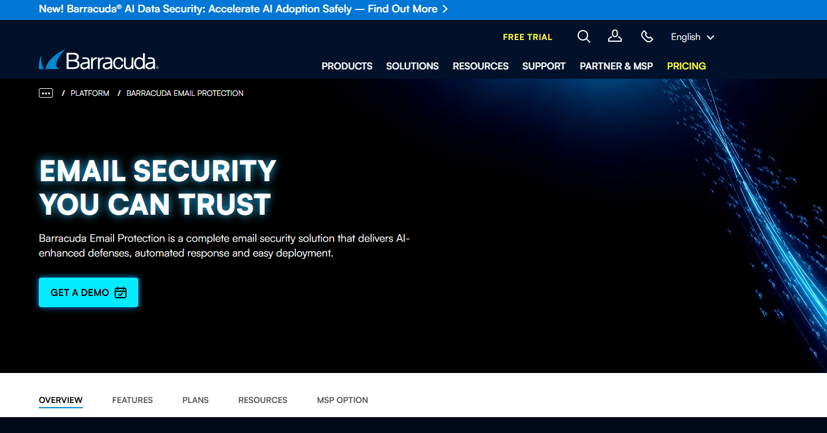Screen dimensions: 827x433
Task: Switch to the FEATURES tab
Action: coord(132,400)
